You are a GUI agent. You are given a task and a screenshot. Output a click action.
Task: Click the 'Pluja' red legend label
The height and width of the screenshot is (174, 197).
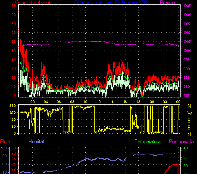point(5,142)
